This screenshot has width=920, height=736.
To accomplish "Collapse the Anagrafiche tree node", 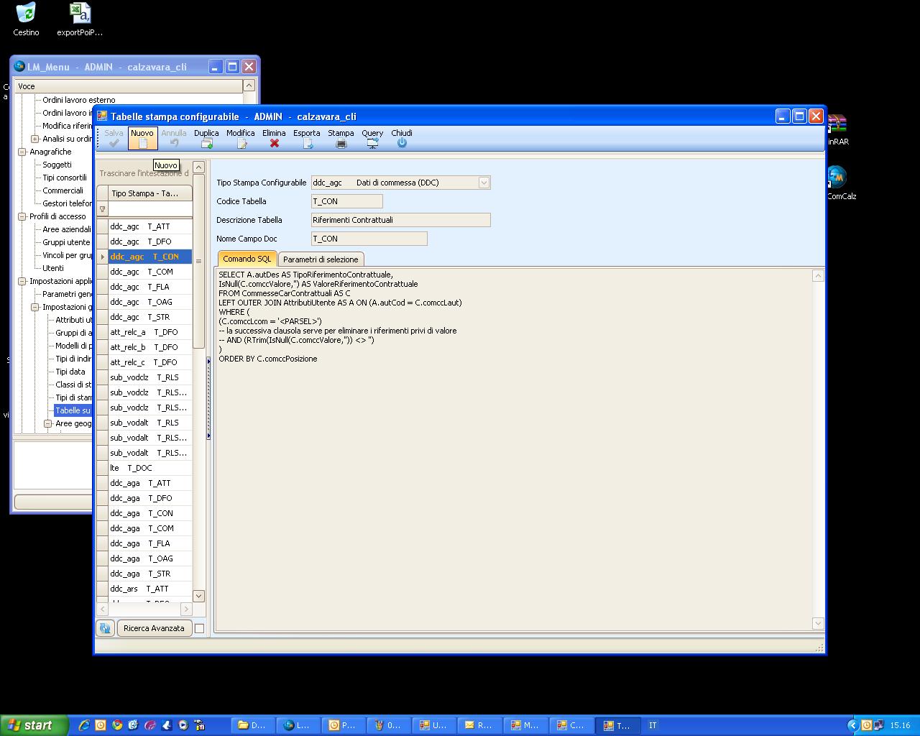I will pyautogui.click(x=22, y=152).
